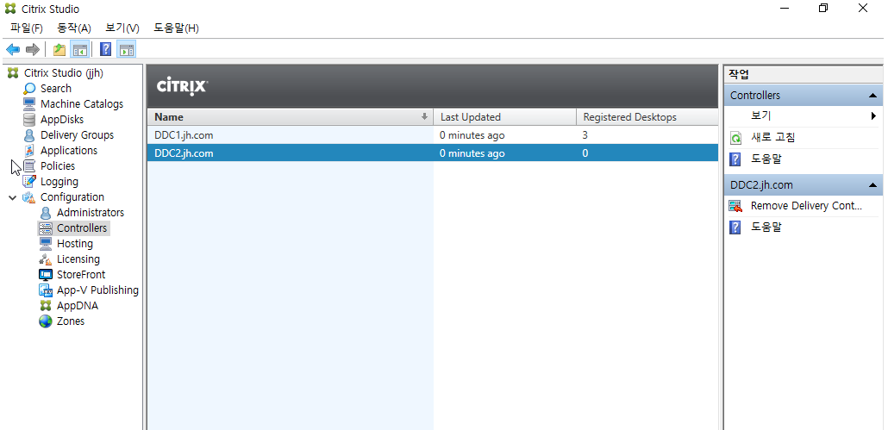Click the Machine Catalogs icon
Viewport: 888px width, 430px height.
coord(29,104)
